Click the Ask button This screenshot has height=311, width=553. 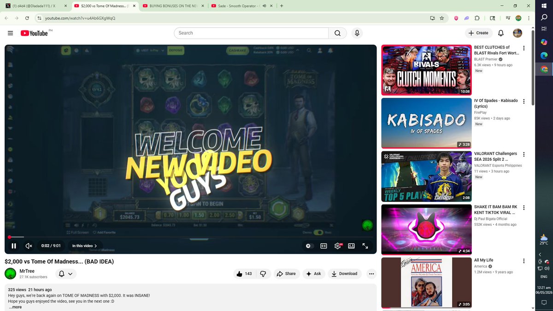(x=313, y=274)
